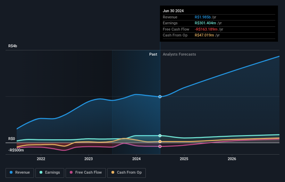The image size is (285, 182).
Task: Click the 2022 x-axis label
Action: coord(41,159)
